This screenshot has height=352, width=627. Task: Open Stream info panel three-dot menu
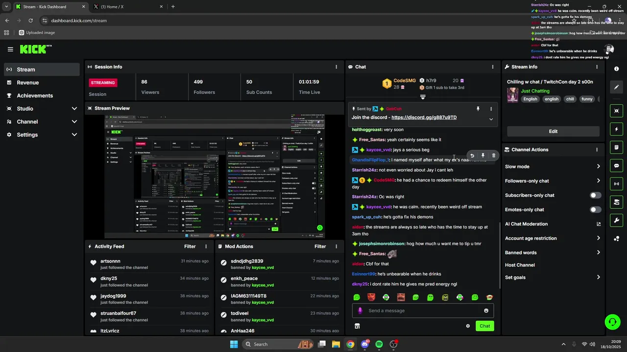(597, 67)
